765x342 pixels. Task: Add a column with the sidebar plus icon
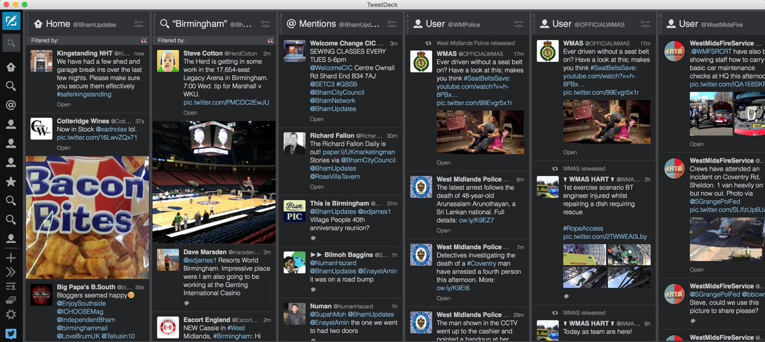click(11, 258)
